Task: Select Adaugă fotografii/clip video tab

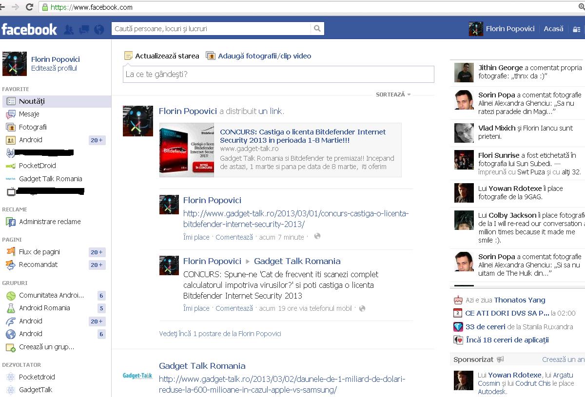Action: (258, 56)
